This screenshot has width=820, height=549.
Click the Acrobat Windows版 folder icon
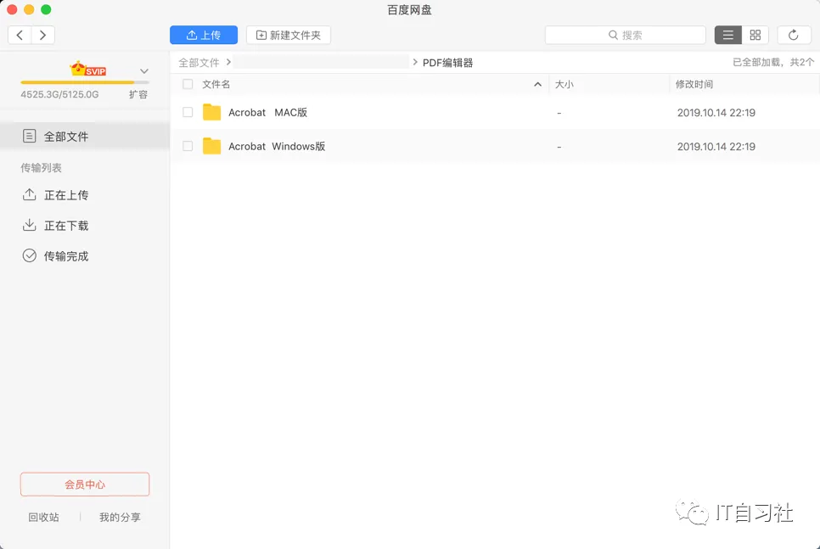[212, 146]
